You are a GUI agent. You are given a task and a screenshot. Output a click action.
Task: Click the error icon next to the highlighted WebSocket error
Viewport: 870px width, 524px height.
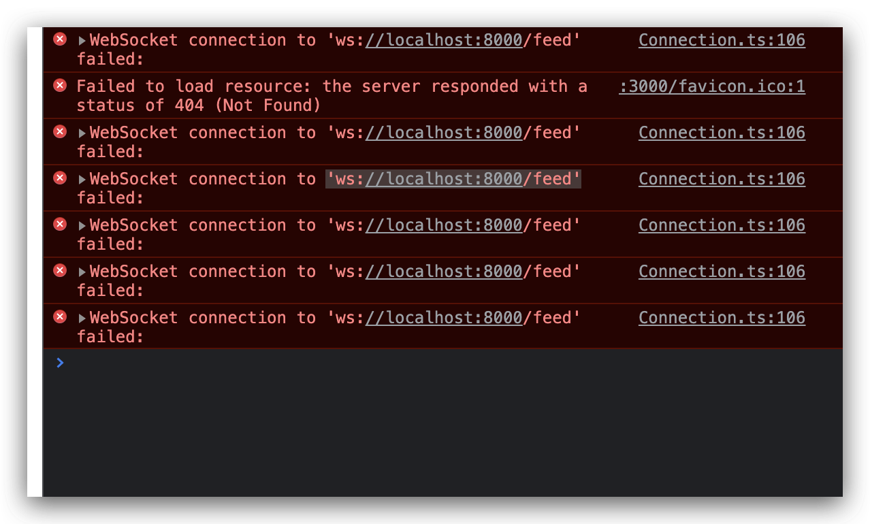tap(59, 178)
